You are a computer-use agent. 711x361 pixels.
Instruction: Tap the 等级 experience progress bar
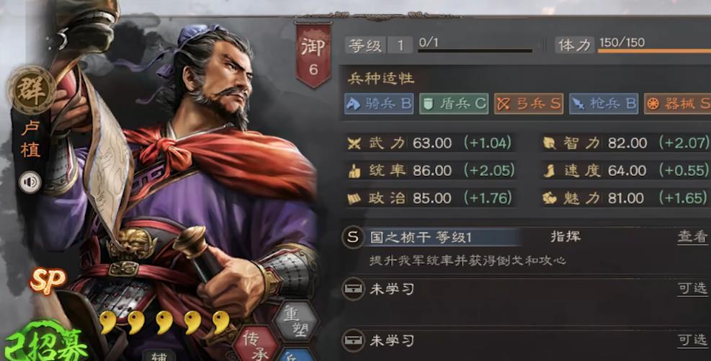pos(475,50)
